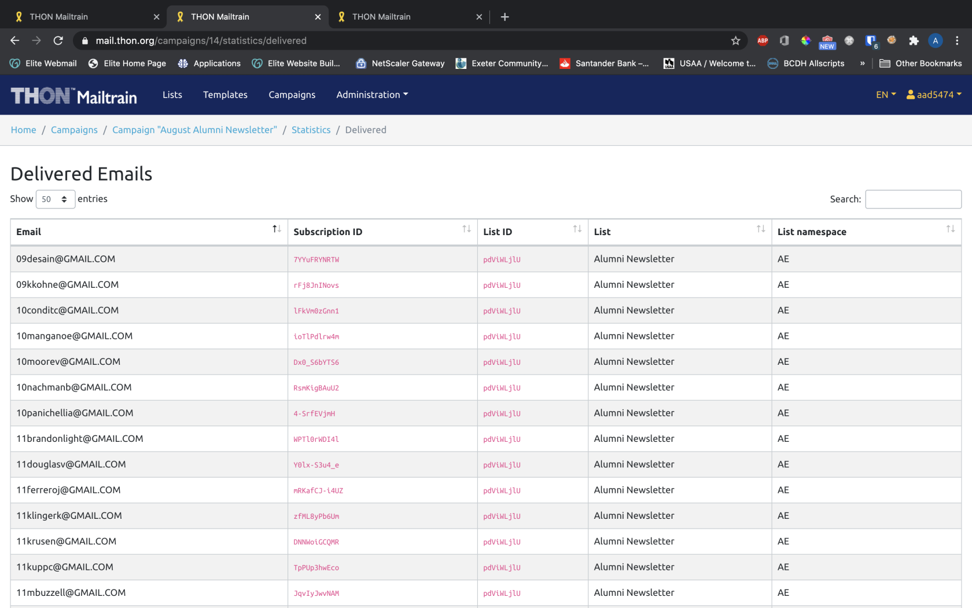Click the colorful pinwheel extension icon

[x=805, y=41]
